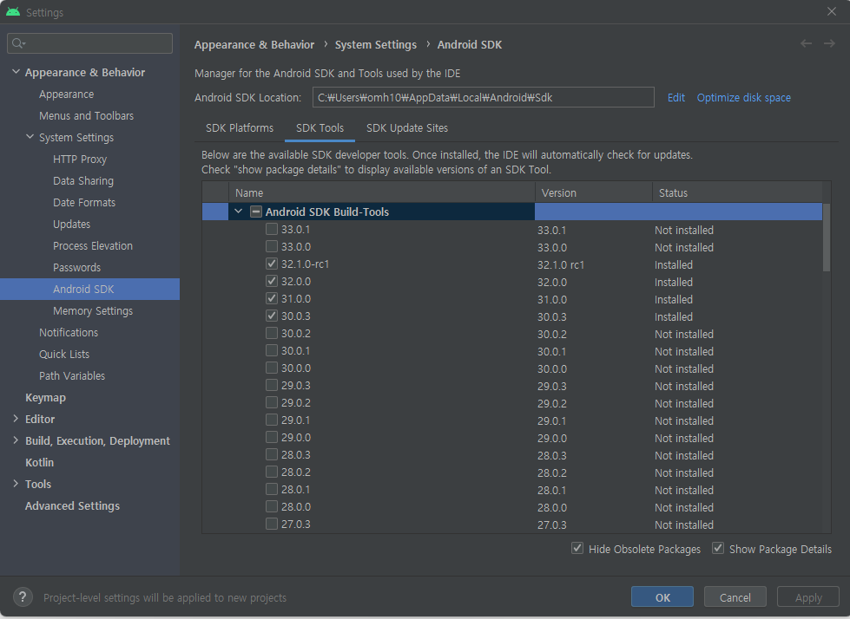Open Notifications settings

pyautogui.click(x=69, y=332)
